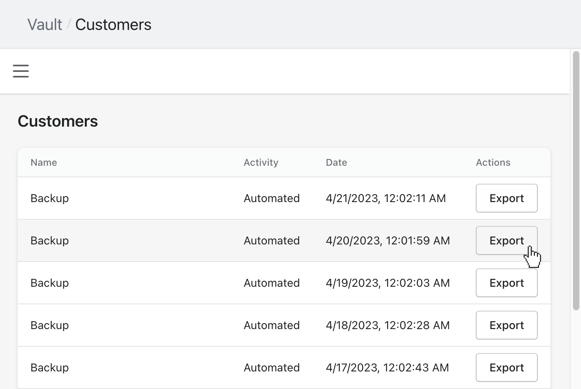Click the Activity column header
Screen dimensions: 581x389
pyautogui.click(x=261, y=163)
